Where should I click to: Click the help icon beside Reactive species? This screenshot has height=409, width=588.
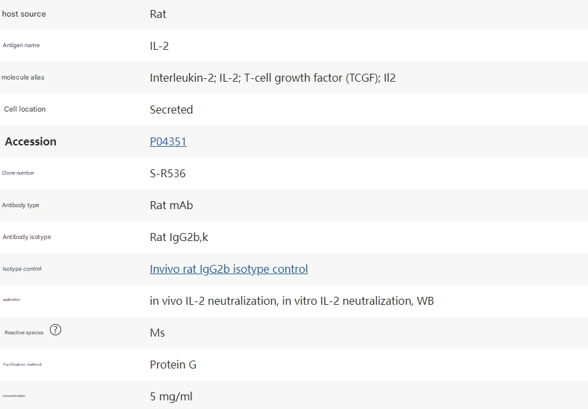tap(56, 330)
